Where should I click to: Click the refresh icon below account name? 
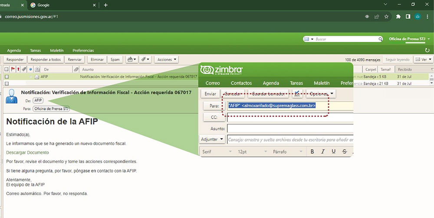(427, 50)
